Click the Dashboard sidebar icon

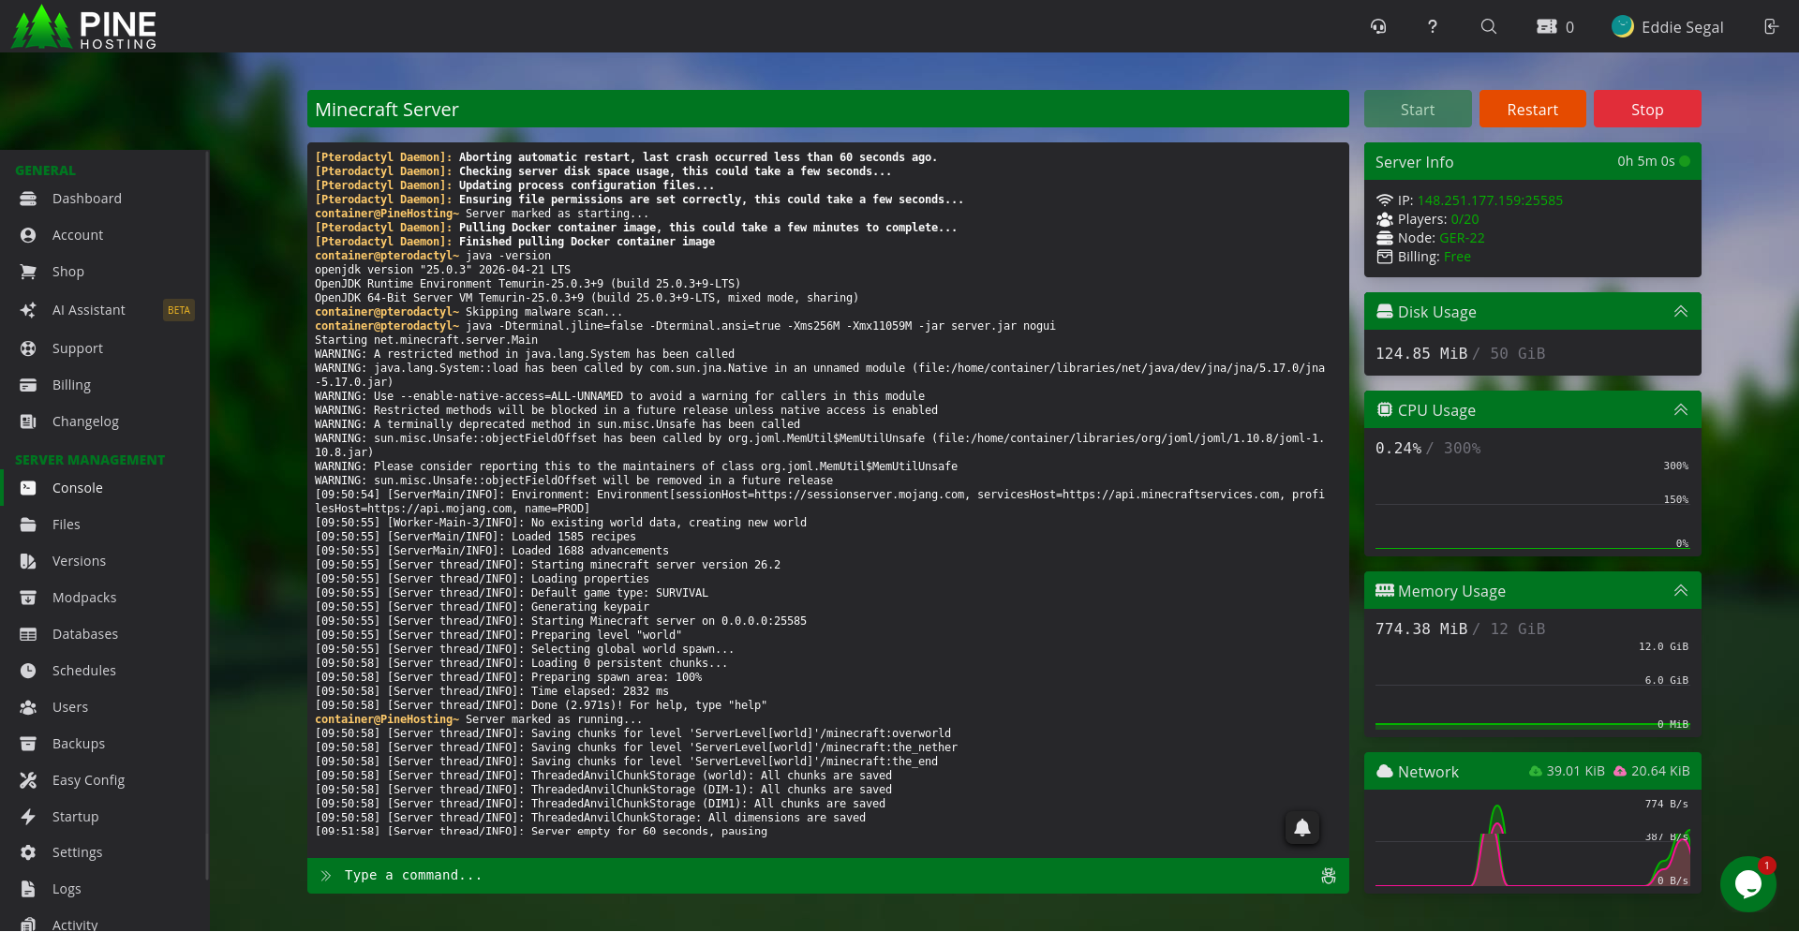28,199
